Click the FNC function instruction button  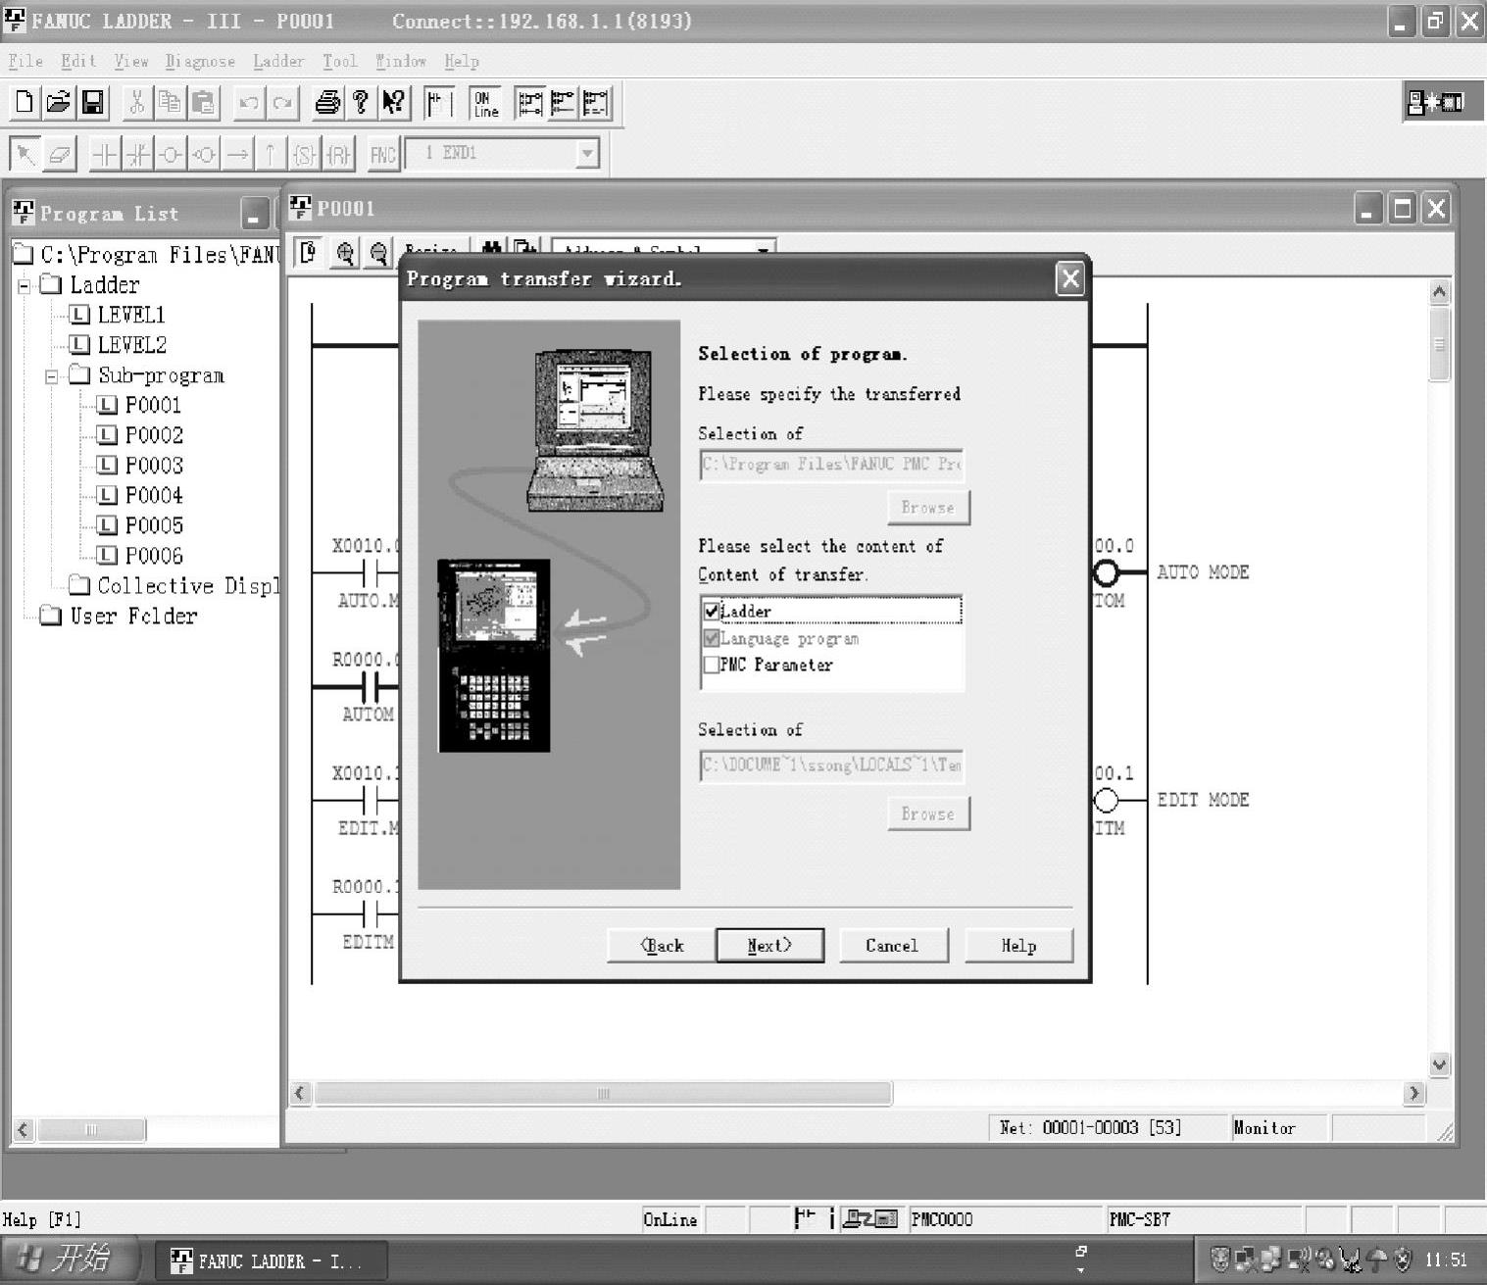pos(383,154)
